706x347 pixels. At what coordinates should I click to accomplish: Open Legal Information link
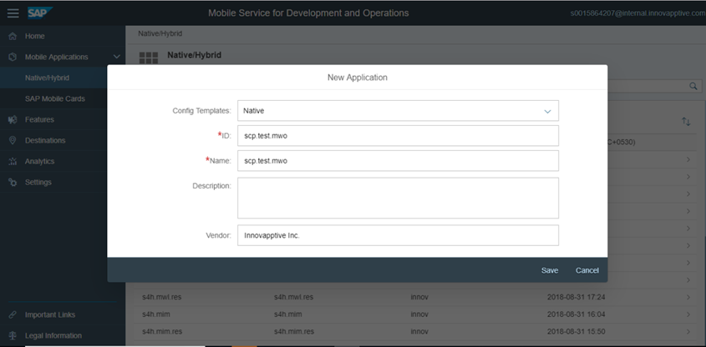tap(53, 336)
